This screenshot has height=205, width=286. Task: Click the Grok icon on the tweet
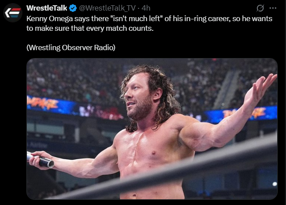(x=260, y=8)
